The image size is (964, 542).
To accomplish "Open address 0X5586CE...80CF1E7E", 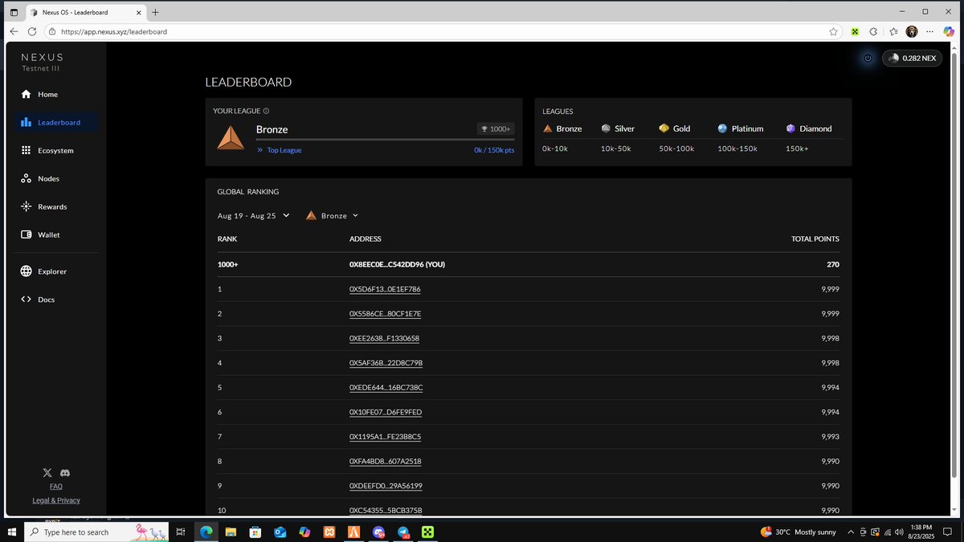I will (x=385, y=313).
